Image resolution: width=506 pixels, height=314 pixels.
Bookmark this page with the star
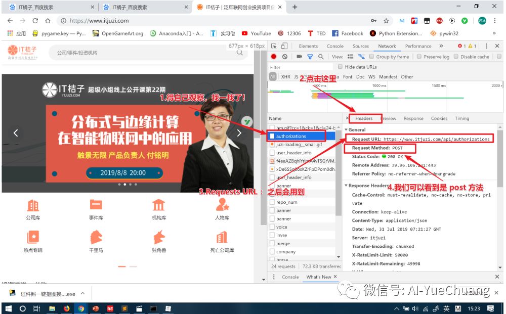(386, 21)
